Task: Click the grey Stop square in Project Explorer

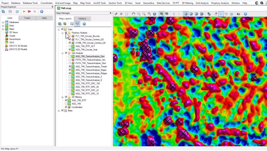Action: coord(35,12)
